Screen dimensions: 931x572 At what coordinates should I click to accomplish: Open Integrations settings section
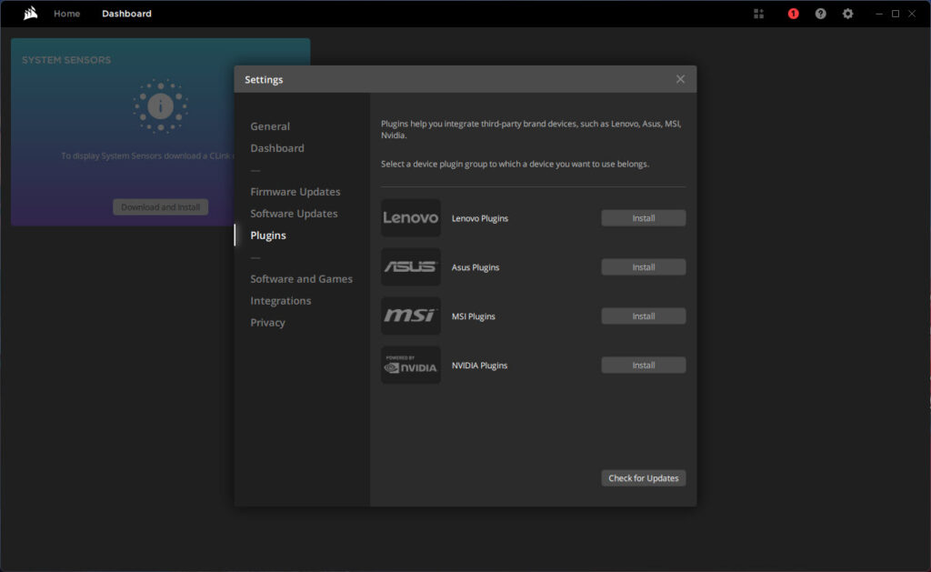(281, 301)
